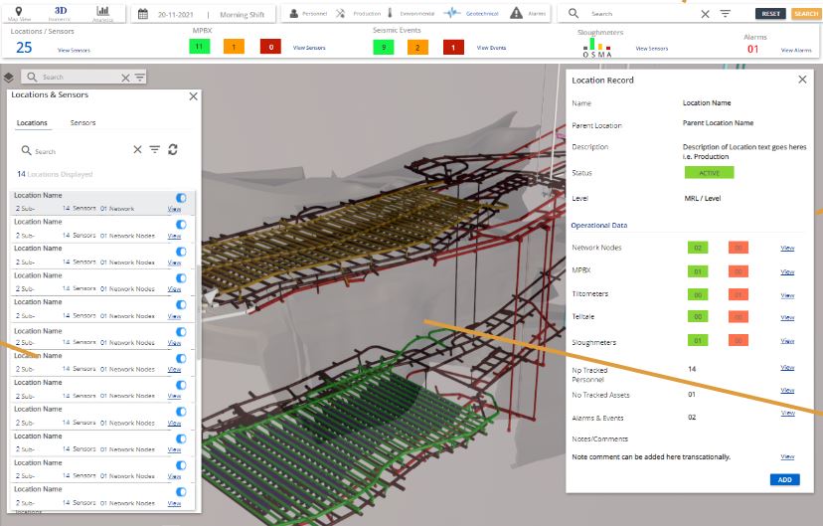Click the green ACTIVE status badge
Viewport: 823px width, 526px height.
coord(709,173)
